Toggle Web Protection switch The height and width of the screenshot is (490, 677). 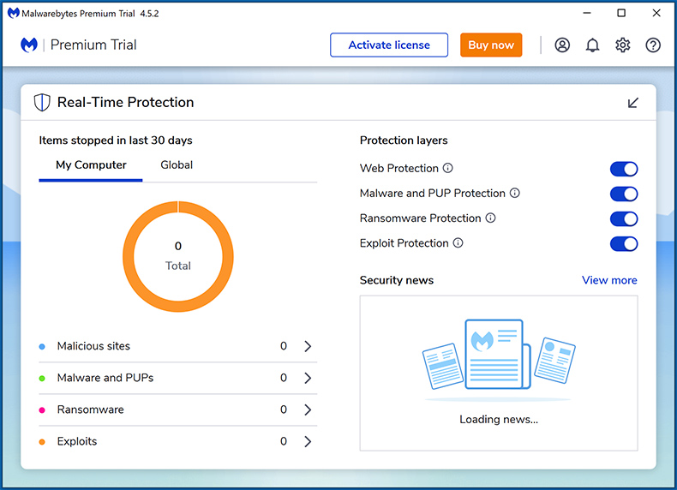click(x=624, y=169)
